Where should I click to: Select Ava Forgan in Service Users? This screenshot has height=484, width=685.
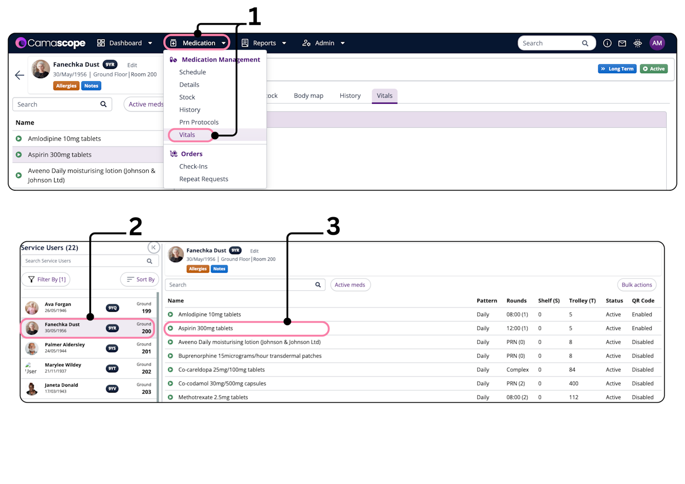pyautogui.click(x=89, y=308)
